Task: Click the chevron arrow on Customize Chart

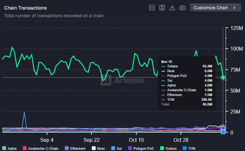Action: pyautogui.click(x=235, y=8)
